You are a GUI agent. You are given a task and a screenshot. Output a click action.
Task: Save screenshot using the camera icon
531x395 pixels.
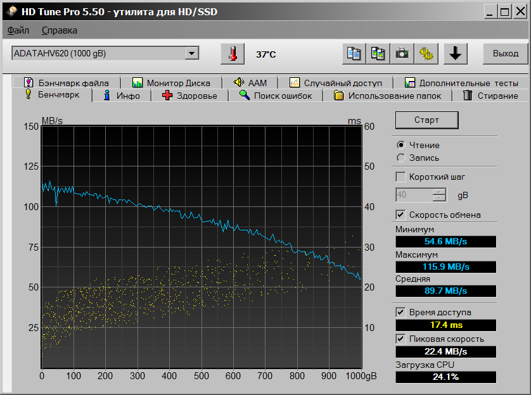(x=402, y=54)
